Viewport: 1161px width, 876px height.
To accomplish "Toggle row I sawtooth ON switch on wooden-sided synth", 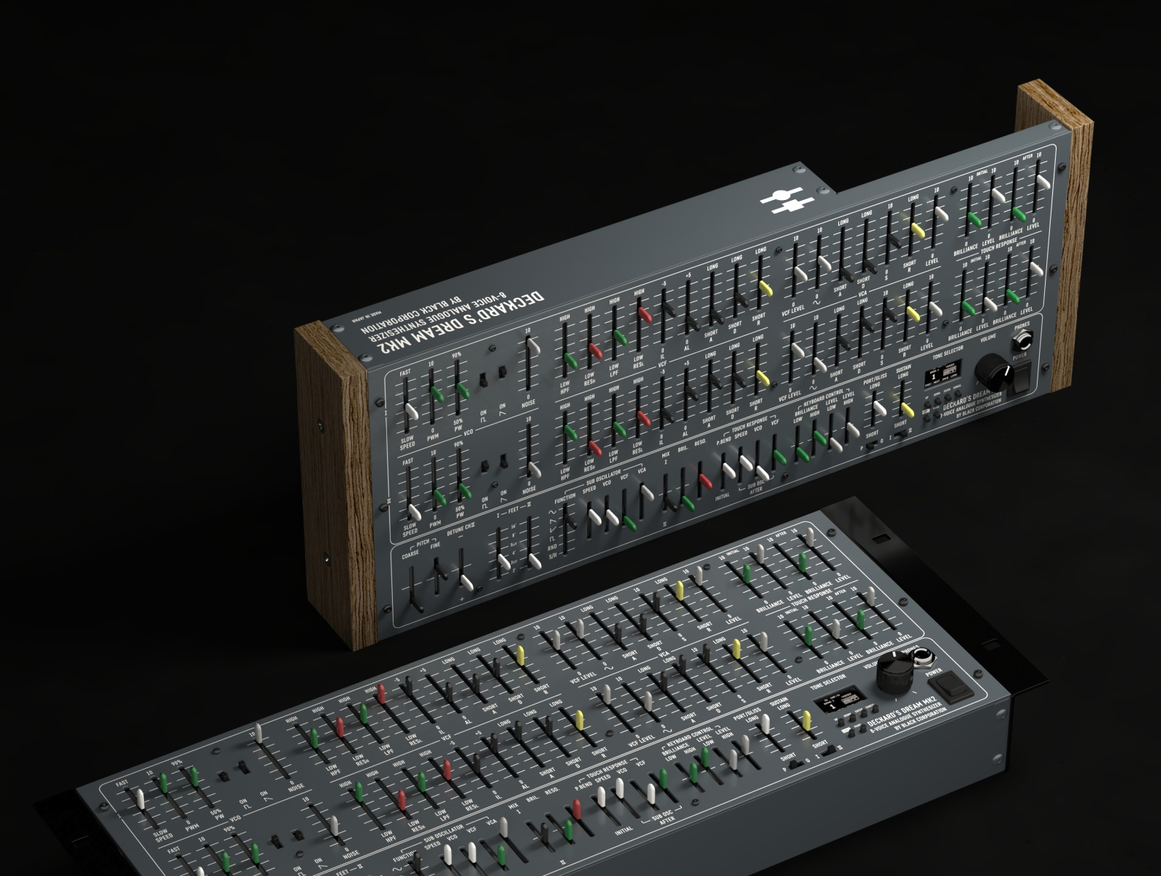I will (x=503, y=373).
